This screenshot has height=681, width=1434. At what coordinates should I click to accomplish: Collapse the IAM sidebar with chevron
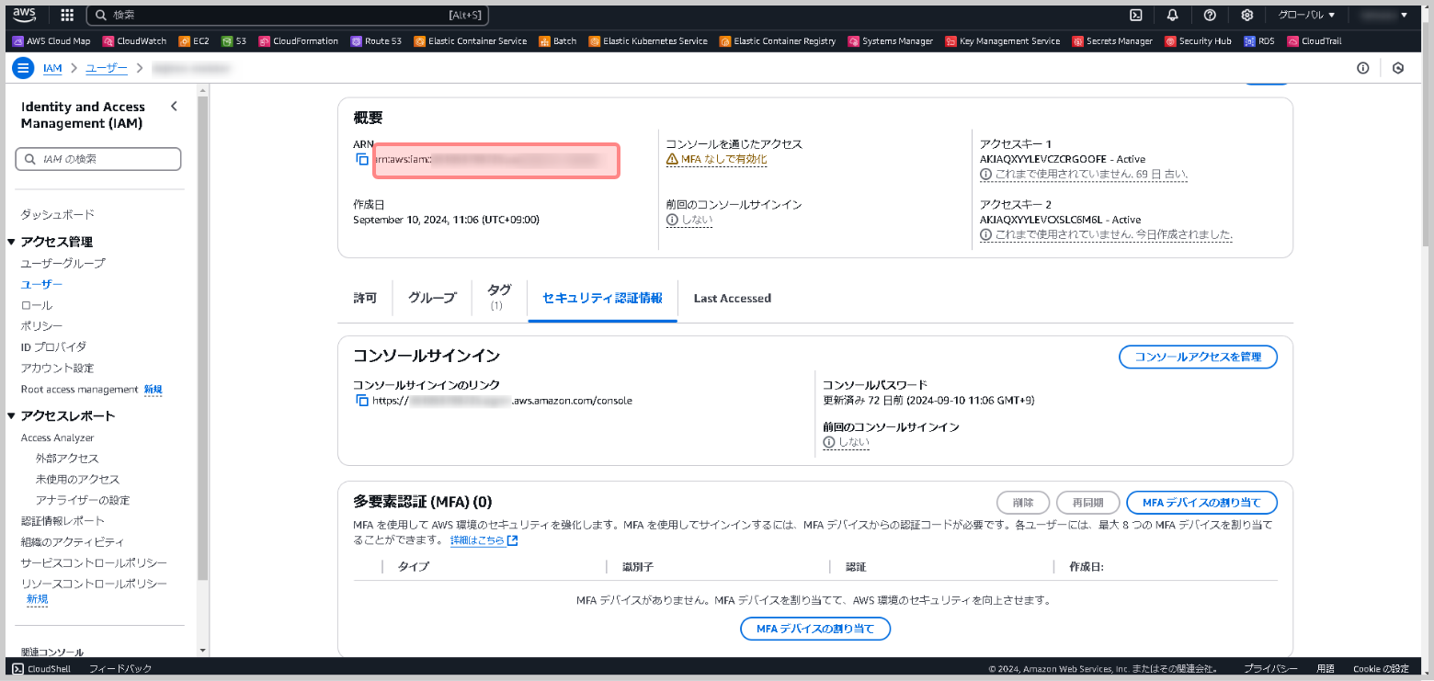(x=174, y=107)
